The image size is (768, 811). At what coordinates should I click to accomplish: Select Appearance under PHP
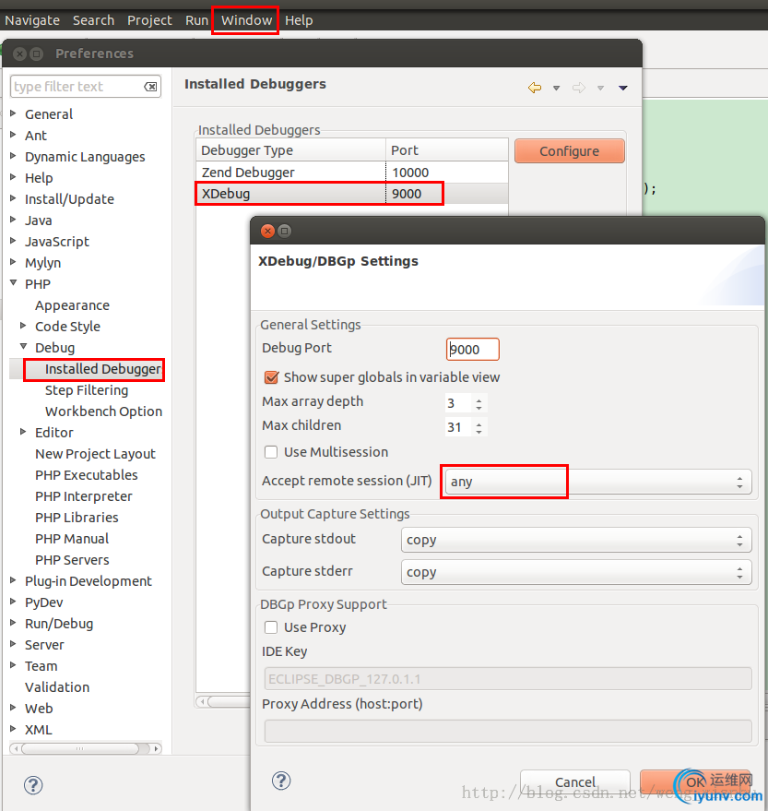[72, 305]
